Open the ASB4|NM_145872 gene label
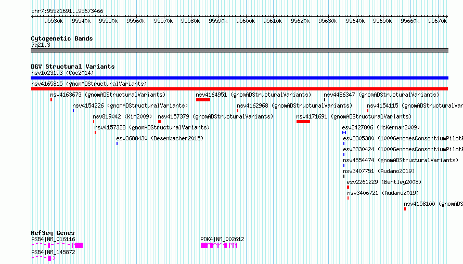463x264 pixels. click(53, 252)
